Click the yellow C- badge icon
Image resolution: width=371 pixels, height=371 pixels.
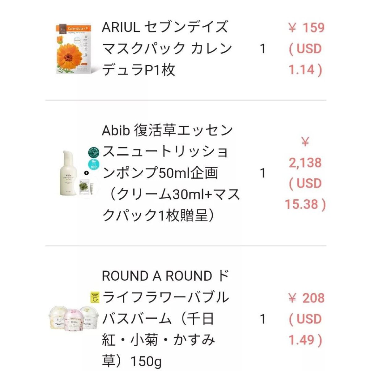94,298
